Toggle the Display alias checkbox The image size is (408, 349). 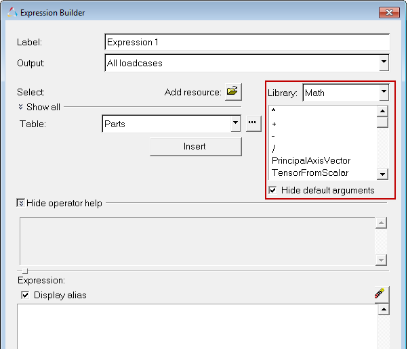click(25, 295)
